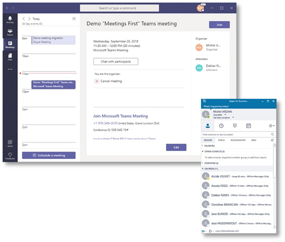
Task: Show previous day in Meetings calendar
Action: (x=24, y=19)
